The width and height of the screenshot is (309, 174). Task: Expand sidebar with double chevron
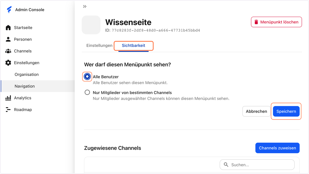point(85,6)
